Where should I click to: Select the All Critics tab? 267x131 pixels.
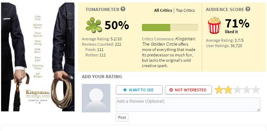[x=163, y=10]
